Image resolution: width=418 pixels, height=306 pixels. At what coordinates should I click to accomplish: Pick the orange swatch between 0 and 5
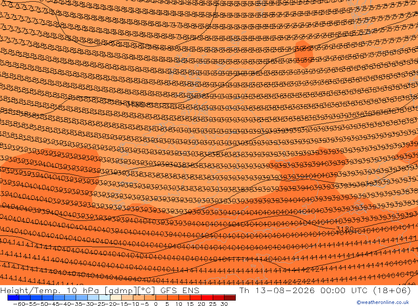point(161,298)
